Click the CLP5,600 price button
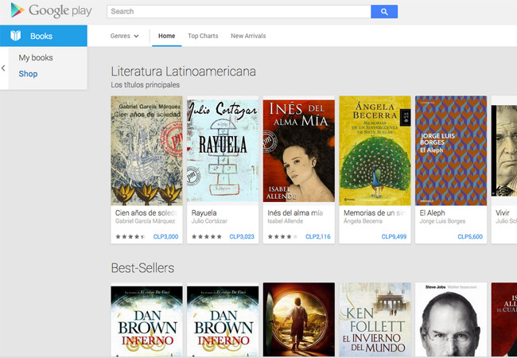 (x=470, y=237)
